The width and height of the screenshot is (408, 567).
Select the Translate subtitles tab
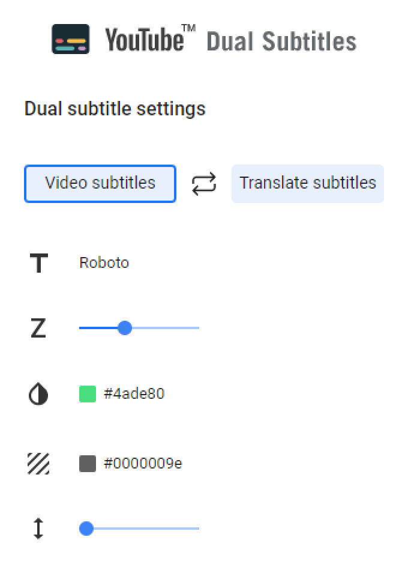click(307, 183)
